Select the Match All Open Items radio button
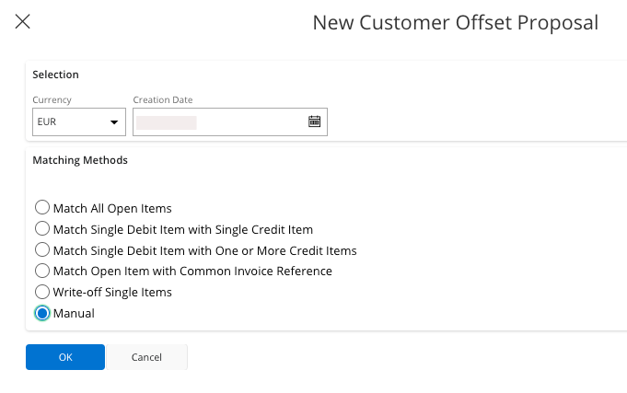627x393 pixels. 42,208
